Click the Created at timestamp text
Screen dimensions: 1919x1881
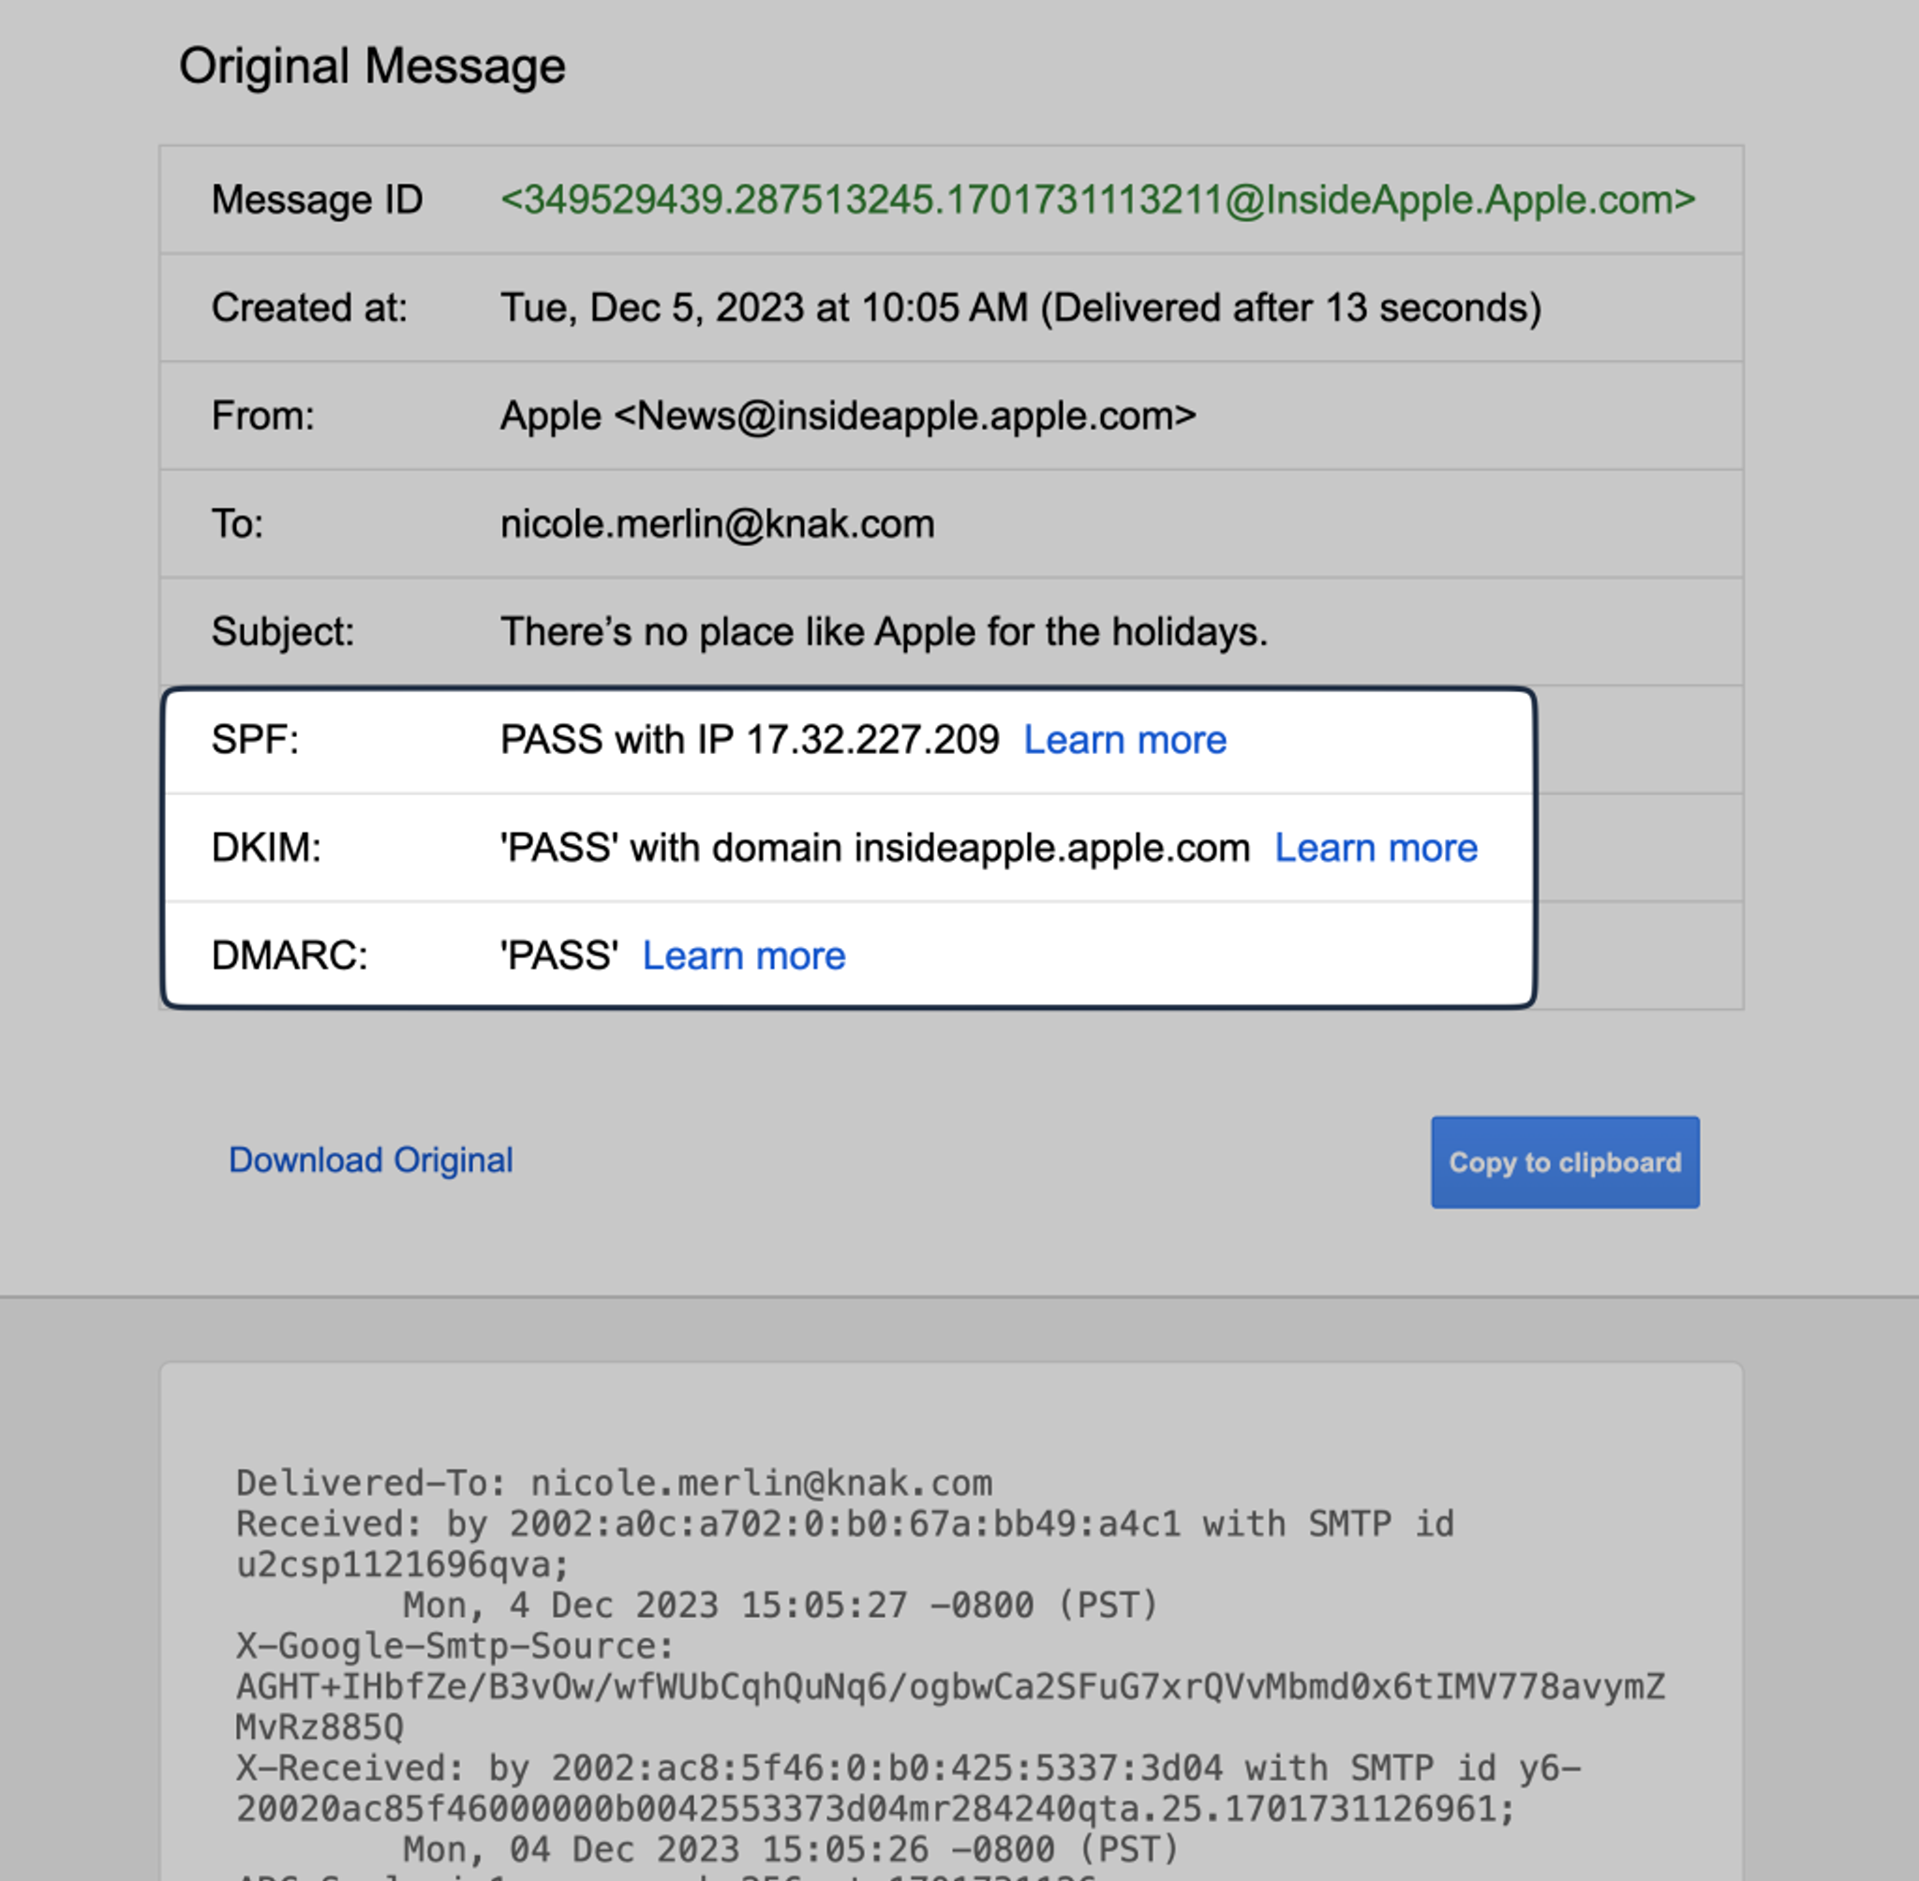coord(1019,307)
